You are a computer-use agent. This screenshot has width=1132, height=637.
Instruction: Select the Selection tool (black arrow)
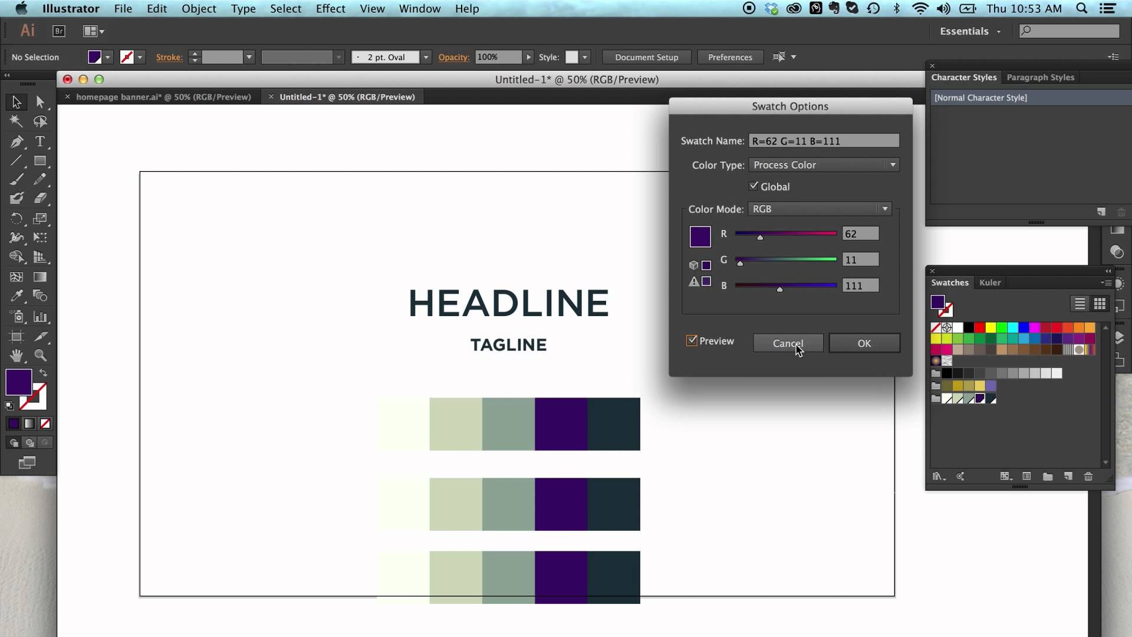[17, 102]
